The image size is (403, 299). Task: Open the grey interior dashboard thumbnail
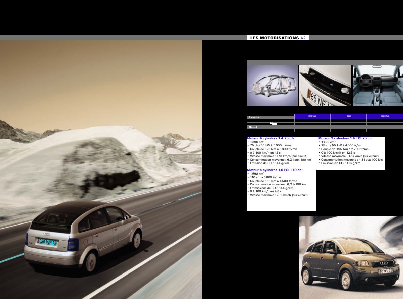378,86
